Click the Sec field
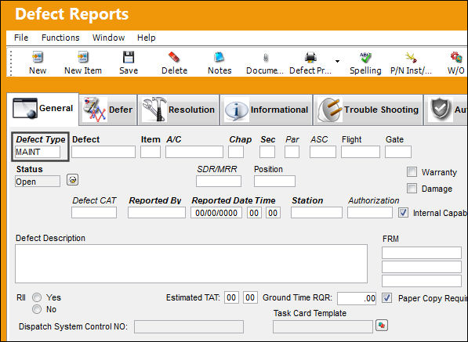This screenshot has height=342, width=468. pos(267,152)
